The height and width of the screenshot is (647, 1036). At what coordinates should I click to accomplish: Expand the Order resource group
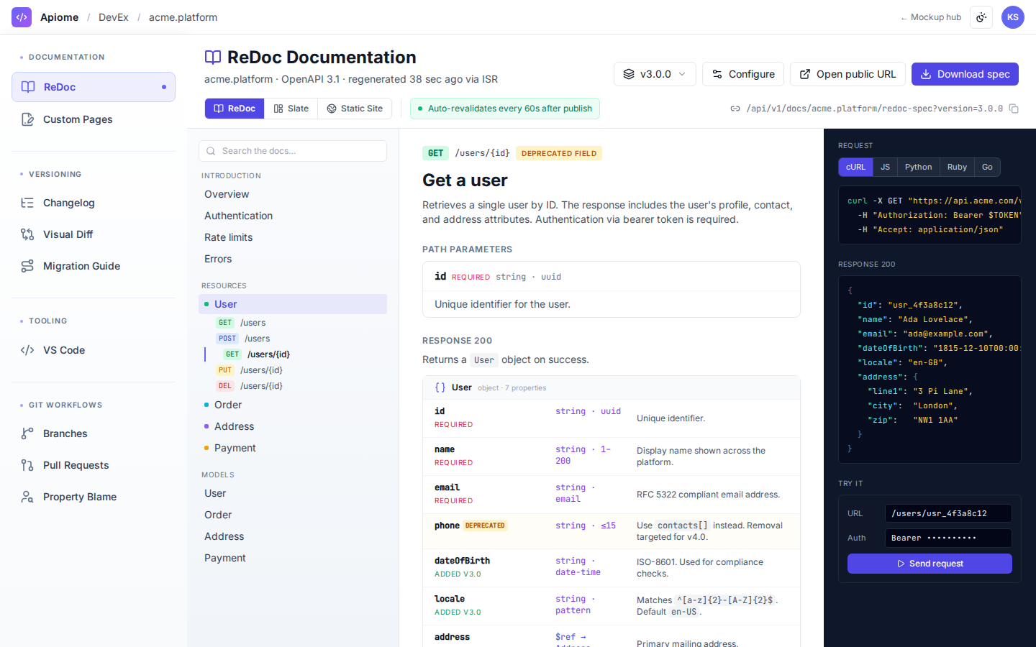click(x=293, y=405)
